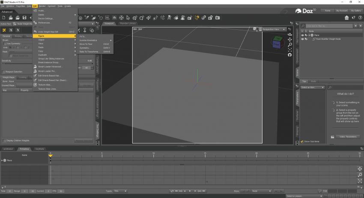The image size is (364, 198).
Task: Expand Plane row in timeline
Action: click(2, 160)
